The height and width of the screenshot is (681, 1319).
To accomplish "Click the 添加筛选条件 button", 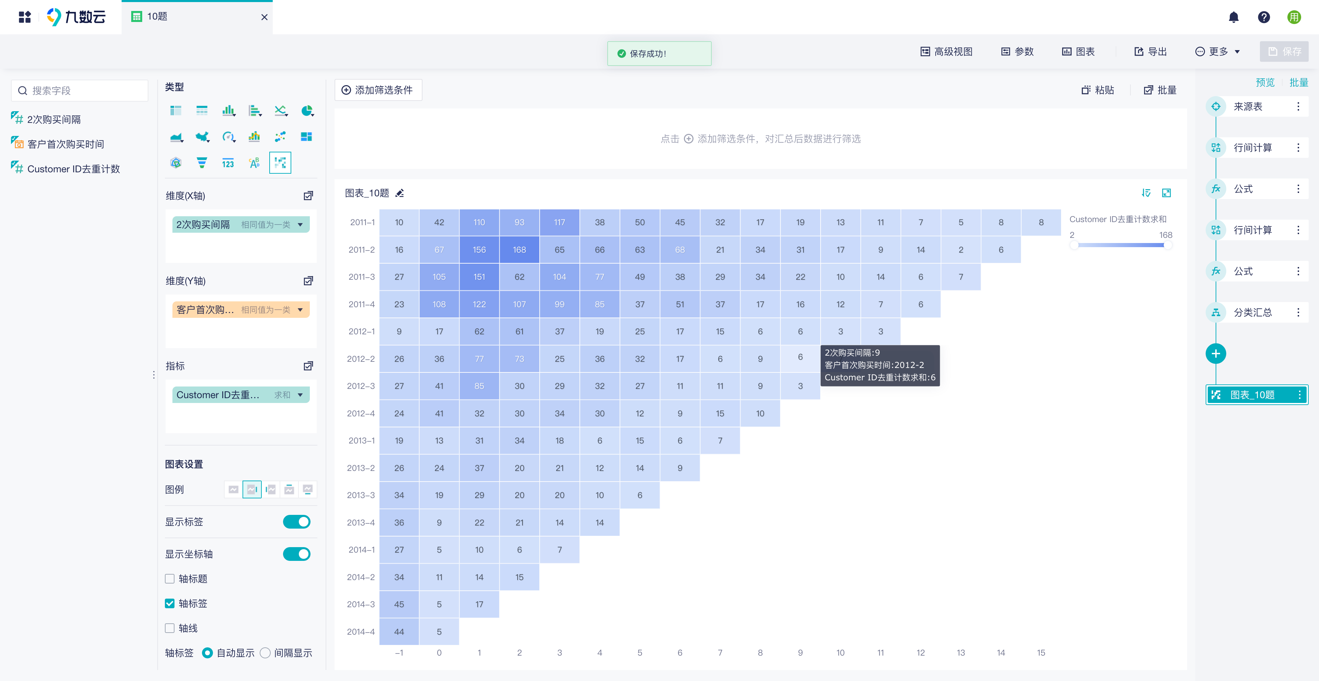I will pyautogui.click(x=378, y=90).
